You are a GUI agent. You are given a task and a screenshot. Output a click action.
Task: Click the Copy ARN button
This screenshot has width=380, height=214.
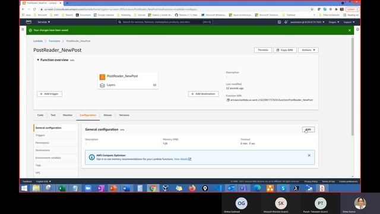[285, 50]
